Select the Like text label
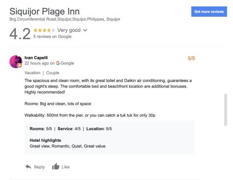The width and height of the screenshot is (233, 180). click(x=66, y=167)
